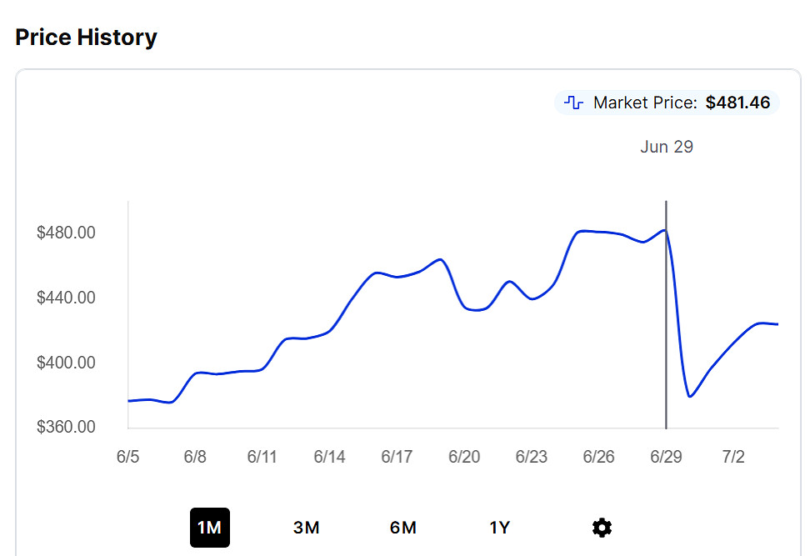Click the $400.00 y-axis label
This screenshot has width=810, height=556.
tap(66, 363)
